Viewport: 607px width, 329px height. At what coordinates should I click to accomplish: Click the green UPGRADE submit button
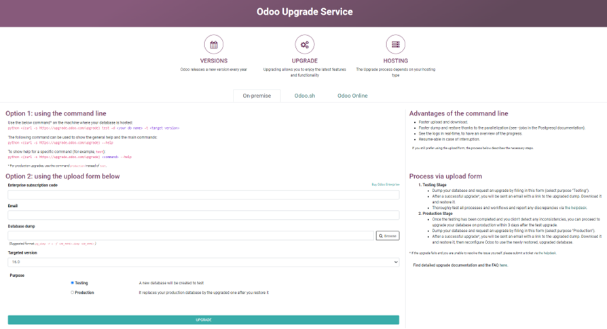[x=204, y=320]
